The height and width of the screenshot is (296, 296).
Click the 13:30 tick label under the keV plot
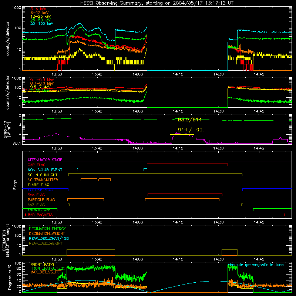(57, 74)
